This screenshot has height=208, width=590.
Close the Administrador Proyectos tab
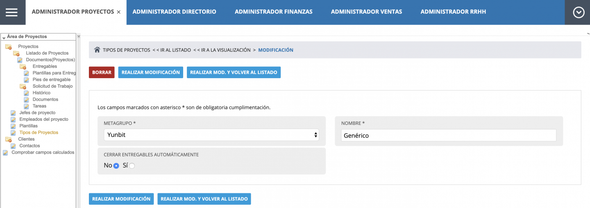119,12
